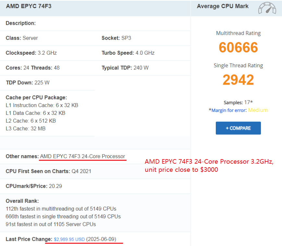Click the speedometer gauge icon

(267, 8)
